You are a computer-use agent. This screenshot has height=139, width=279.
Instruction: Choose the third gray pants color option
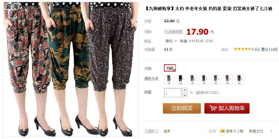193,80
